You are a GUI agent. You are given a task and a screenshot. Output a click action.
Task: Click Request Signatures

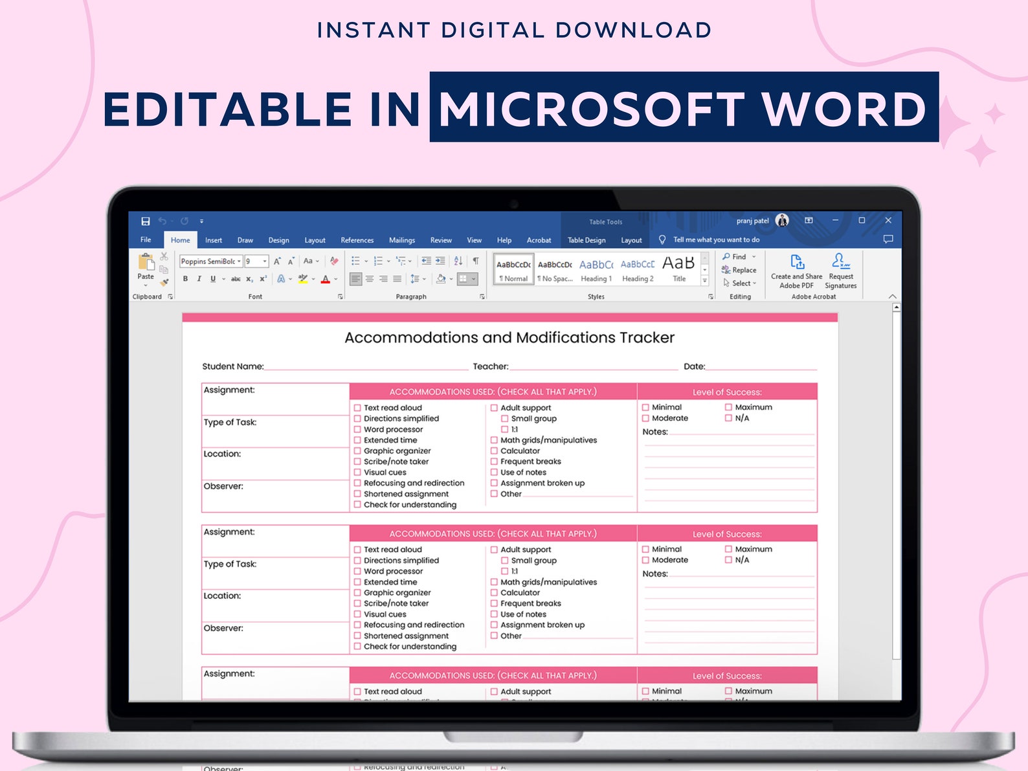pos(841,271)
